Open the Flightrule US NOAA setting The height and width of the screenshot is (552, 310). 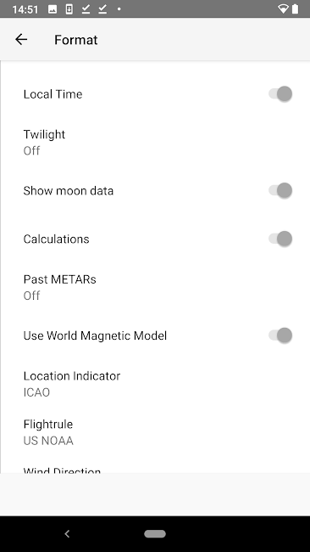click(155, 432)
